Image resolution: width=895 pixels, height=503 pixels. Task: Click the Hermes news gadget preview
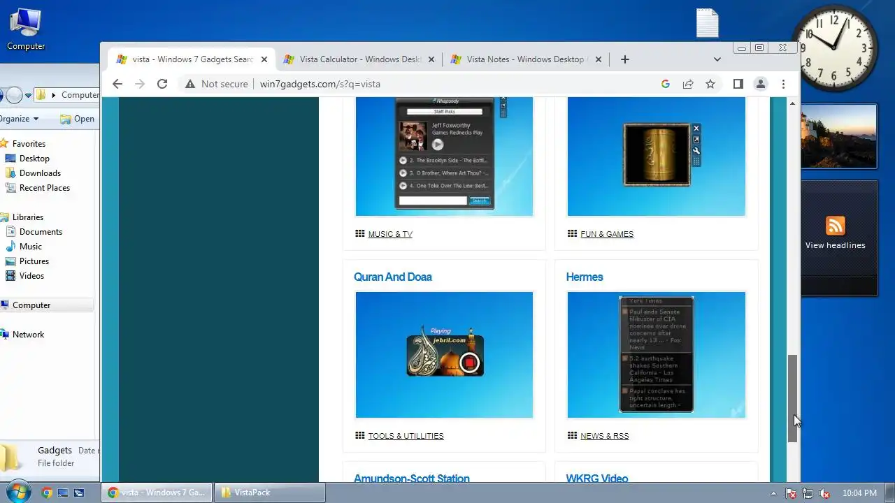[x=656, y=355]
